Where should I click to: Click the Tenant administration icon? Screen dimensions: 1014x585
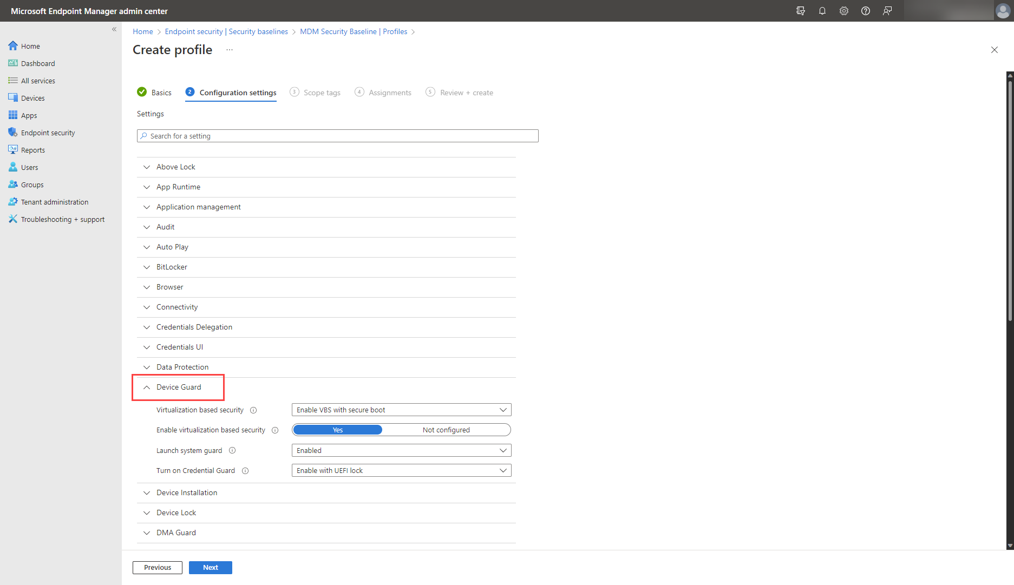(x=13, y=202)
